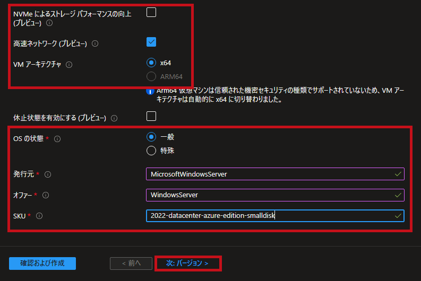Open info icon next to オファー
Viewport: 421px width, 281px height.
(x=46, y=195)
